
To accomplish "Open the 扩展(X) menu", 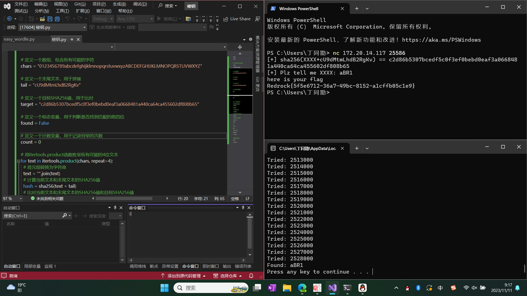I will pos(83,11).
